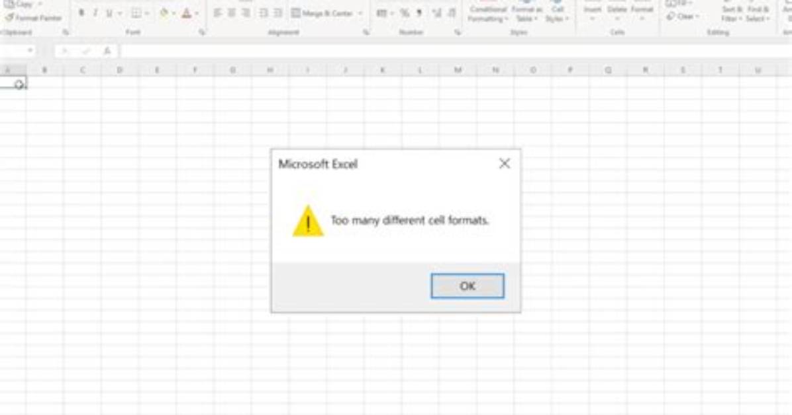Expand the Fill Color dropdown arrow
This screenshot has height=415, width=792.
174,14
